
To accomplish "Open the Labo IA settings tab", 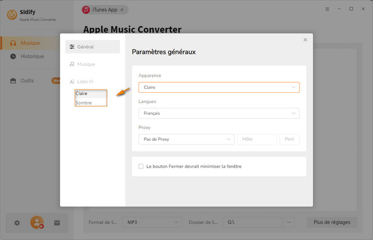I will [x=85, y=82].
